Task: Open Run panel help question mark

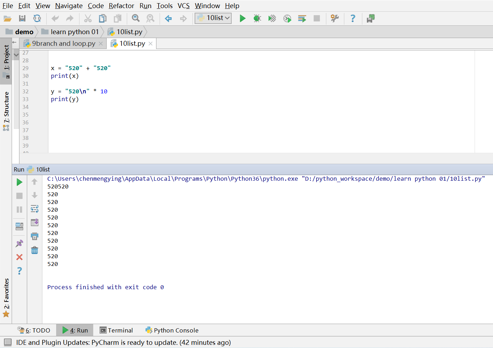Action: (x=19, y=271)
